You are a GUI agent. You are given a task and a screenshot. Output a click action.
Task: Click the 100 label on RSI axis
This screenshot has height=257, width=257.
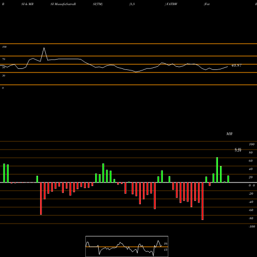coord(4,47)
